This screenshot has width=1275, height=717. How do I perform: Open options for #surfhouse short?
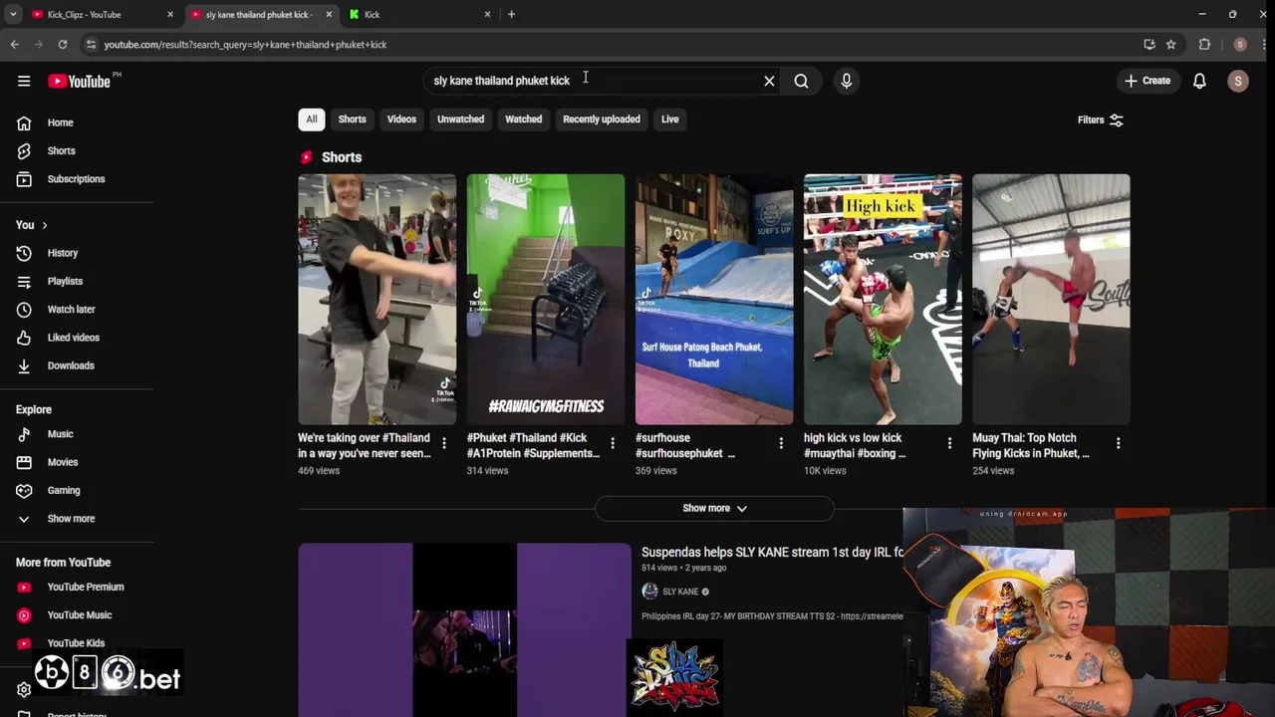[x=781, y=443]
